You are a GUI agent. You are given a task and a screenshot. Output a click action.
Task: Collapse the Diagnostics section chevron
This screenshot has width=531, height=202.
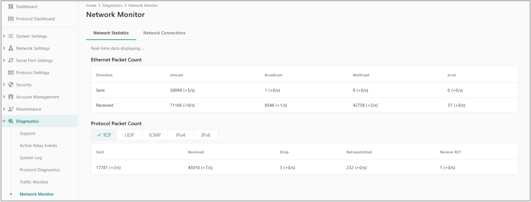(x=4, y=121)
